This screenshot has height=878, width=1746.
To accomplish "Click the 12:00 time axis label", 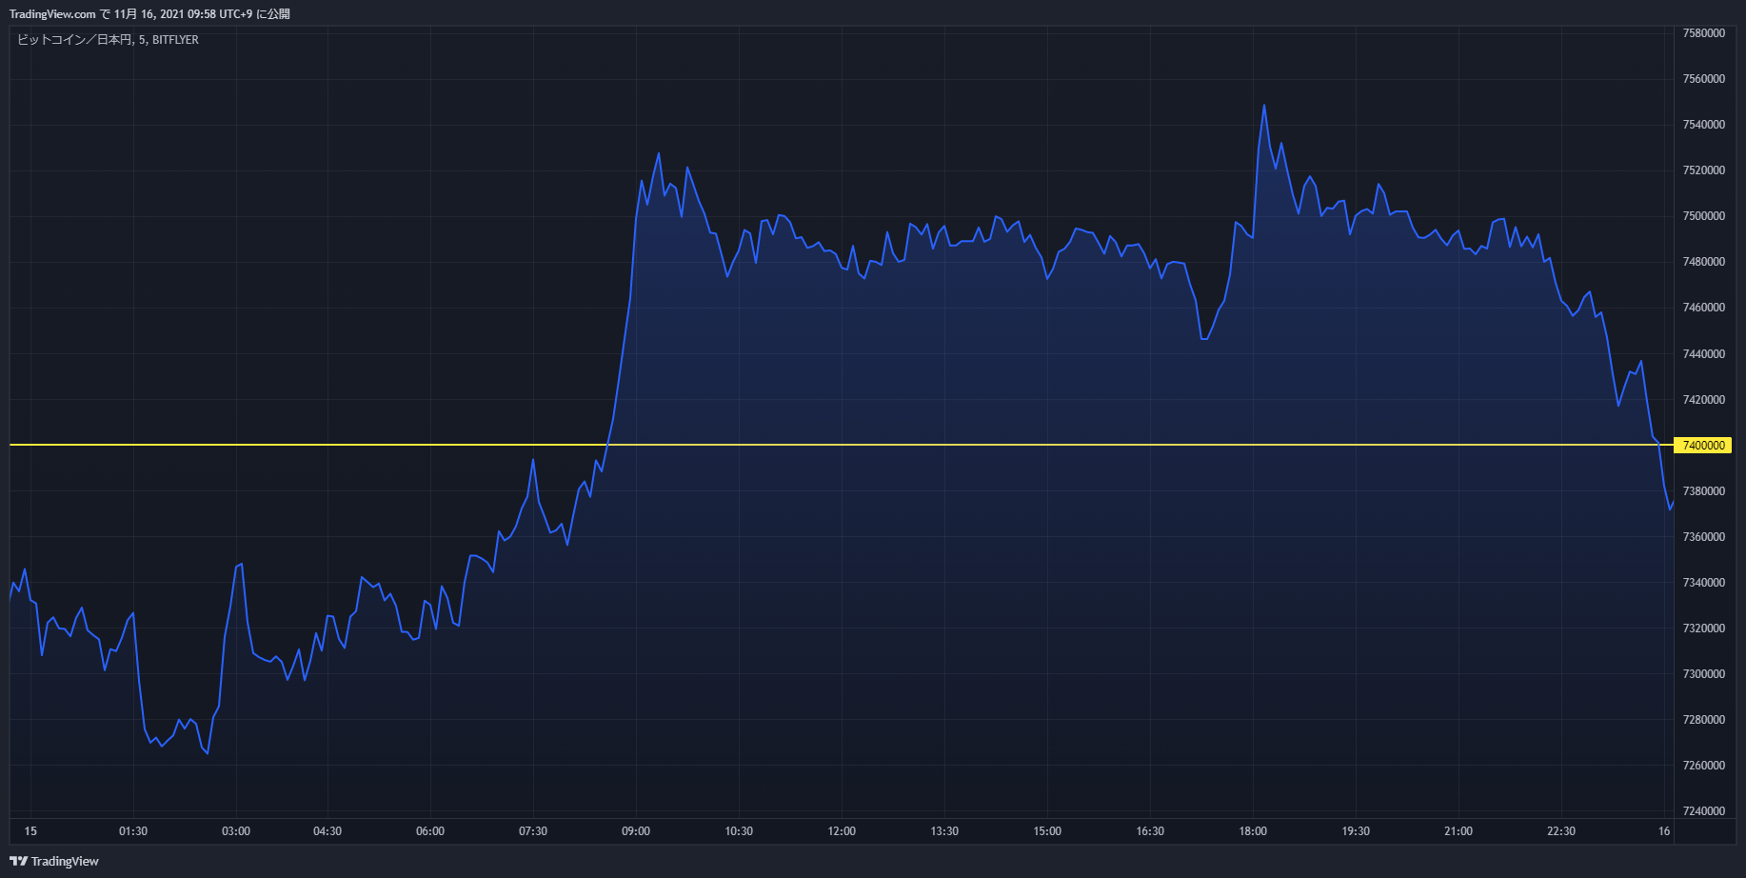I will click(x=842, y=831).
